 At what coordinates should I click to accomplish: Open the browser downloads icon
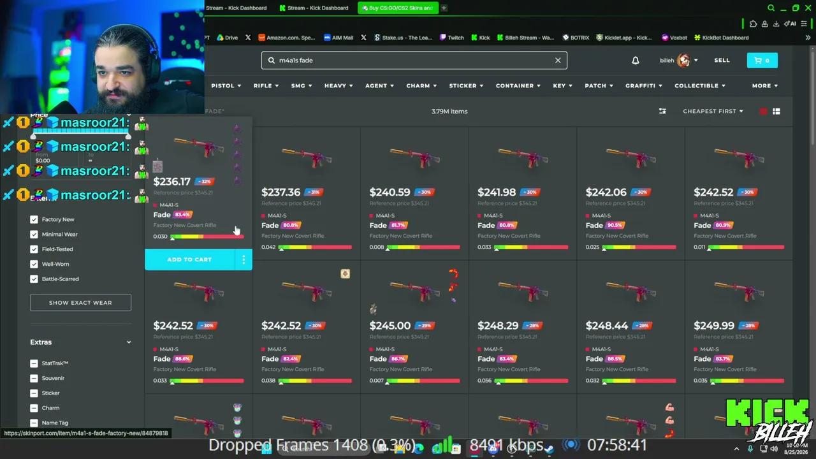(x=776, y=24)
